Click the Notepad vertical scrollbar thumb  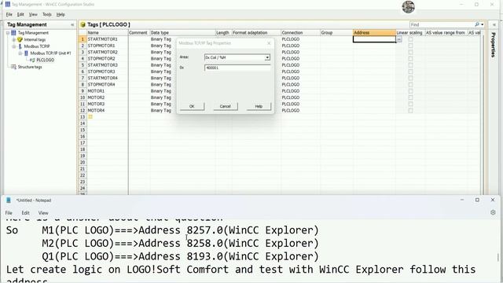point(497,257)
